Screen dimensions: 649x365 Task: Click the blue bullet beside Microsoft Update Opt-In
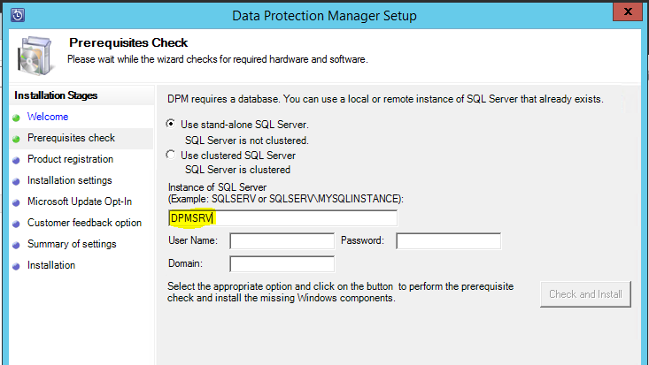coord(16,202)
